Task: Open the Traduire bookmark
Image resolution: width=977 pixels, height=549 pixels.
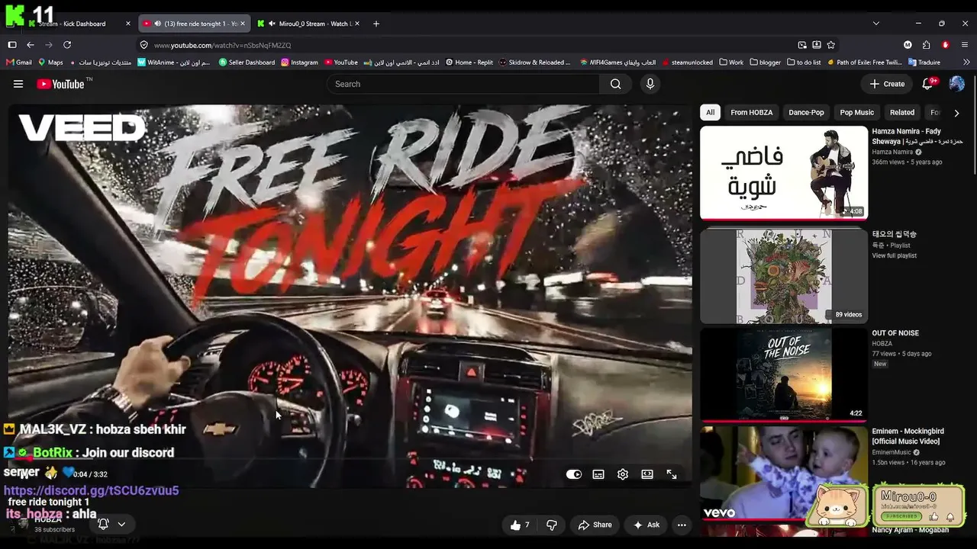Action: click(924, 63)
